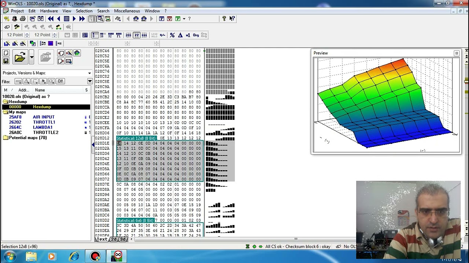Screen dimensions: 469x263
Task: Open the arrow dropdown next to open folder
Action: (x=32, y=57)
